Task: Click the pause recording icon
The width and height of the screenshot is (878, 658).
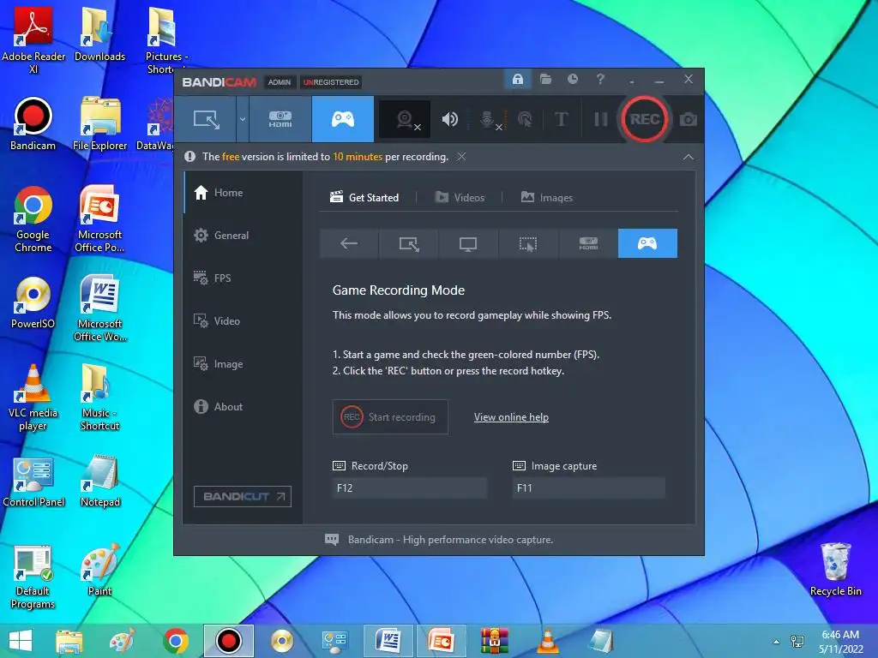Action: click(600, 119)
